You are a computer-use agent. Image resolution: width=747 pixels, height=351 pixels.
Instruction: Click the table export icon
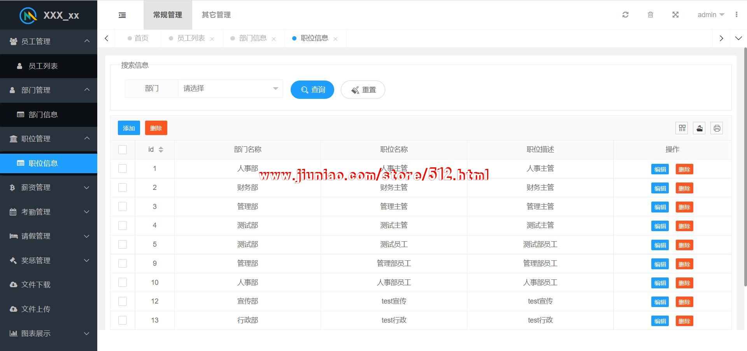pos(699,128)
